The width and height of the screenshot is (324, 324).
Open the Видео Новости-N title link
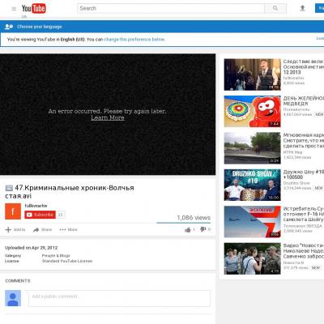coord(304,251)
